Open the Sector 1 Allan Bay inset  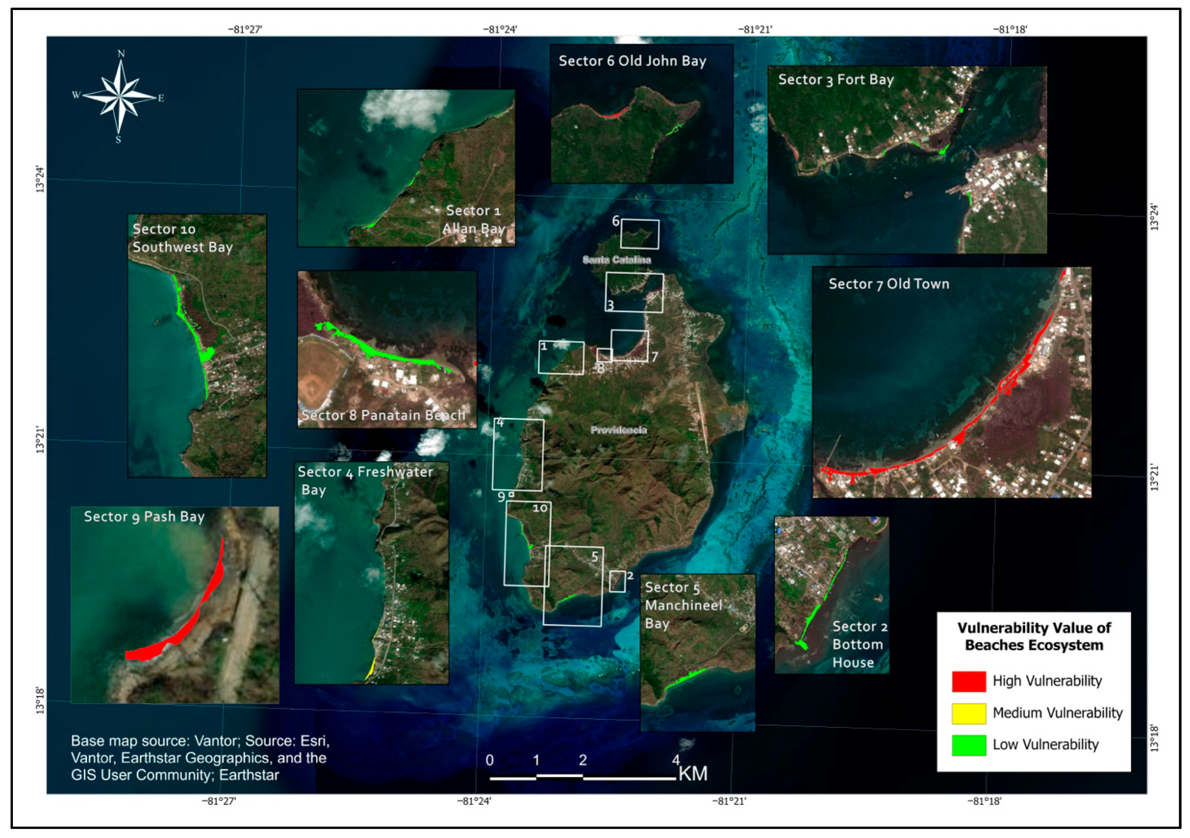click(406, 167)
